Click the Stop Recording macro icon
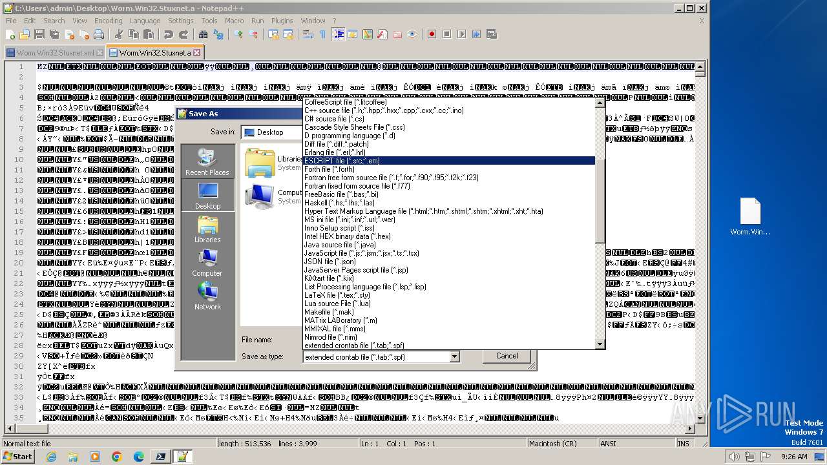 click(x=447, y=34)
